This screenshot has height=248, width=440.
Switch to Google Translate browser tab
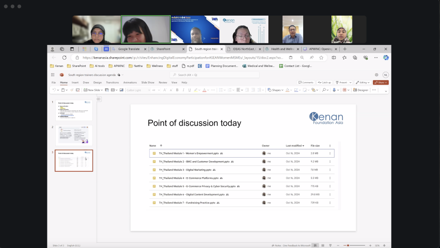[x=129, y=49]
